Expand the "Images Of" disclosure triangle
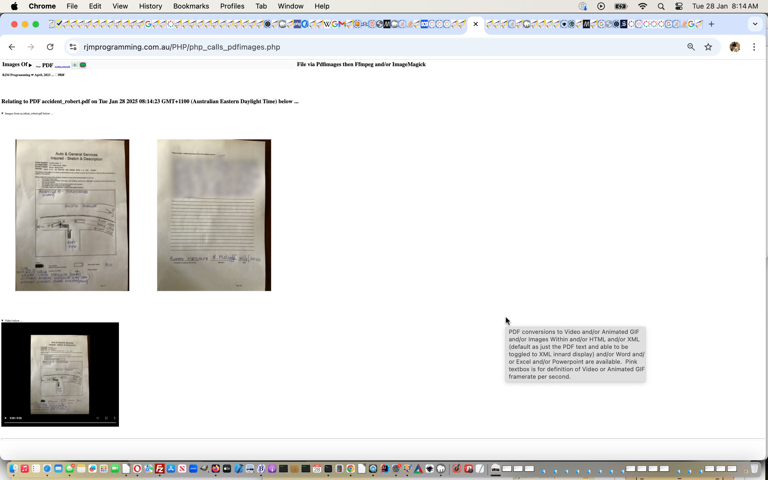 [x=30, y=65]
